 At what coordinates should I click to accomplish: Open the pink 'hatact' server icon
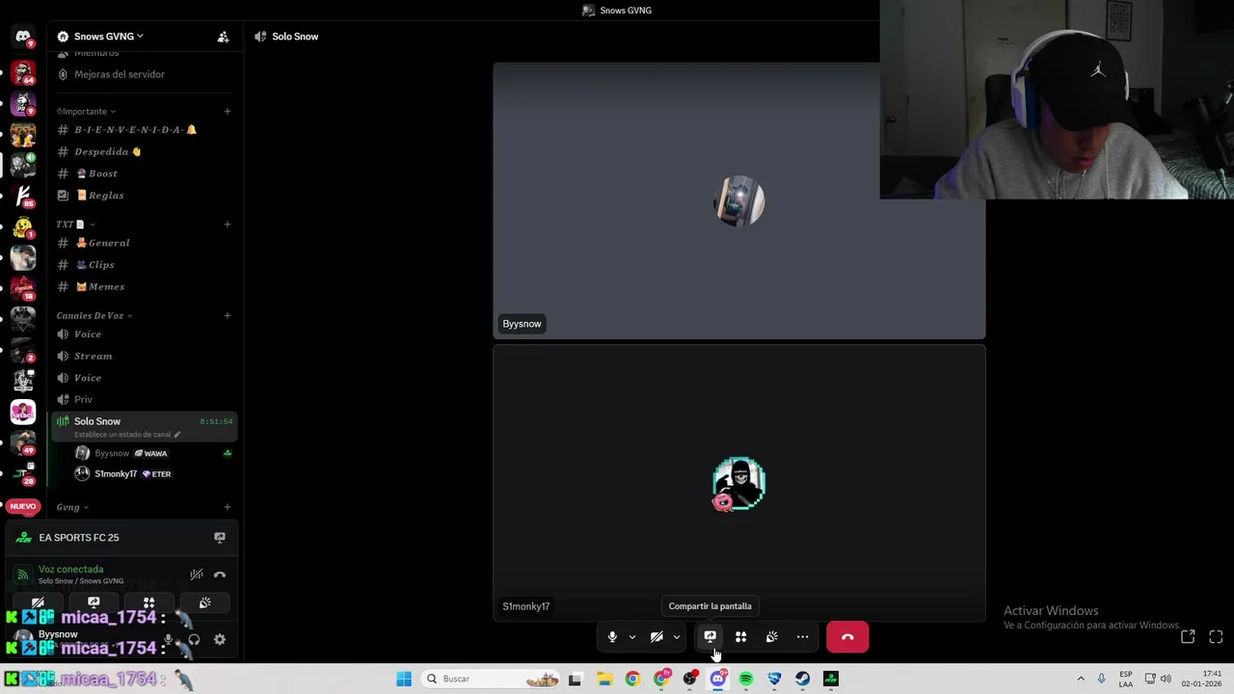(x=23, y=412)
